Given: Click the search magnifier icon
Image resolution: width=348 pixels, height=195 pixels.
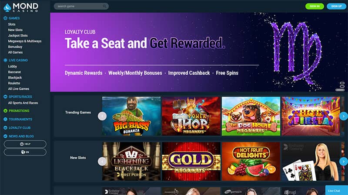Looking at the screenshot, I should click(x=104, y=6).
